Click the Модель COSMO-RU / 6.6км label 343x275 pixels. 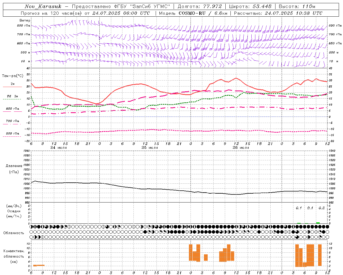pos(193,13)
